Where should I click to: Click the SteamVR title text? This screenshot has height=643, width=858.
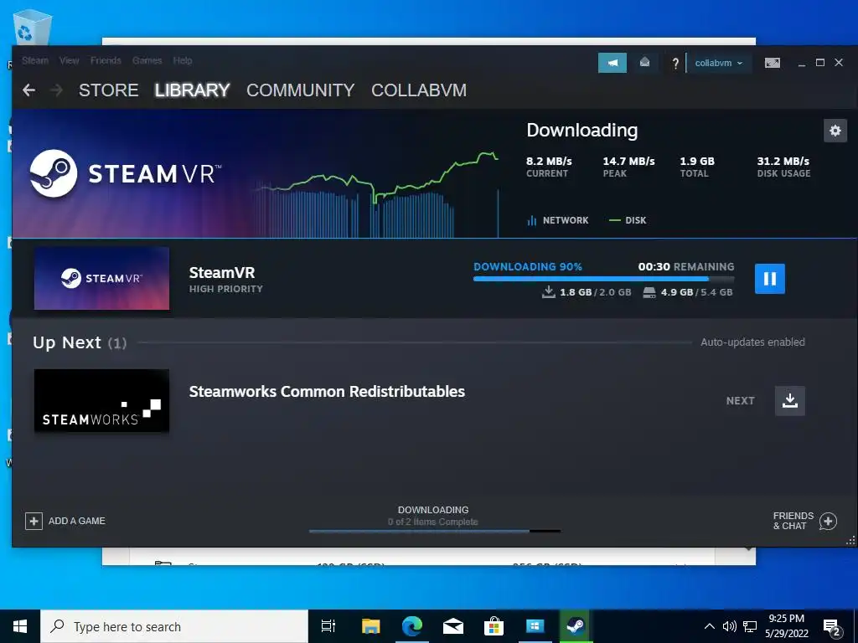tap(221, 272)
